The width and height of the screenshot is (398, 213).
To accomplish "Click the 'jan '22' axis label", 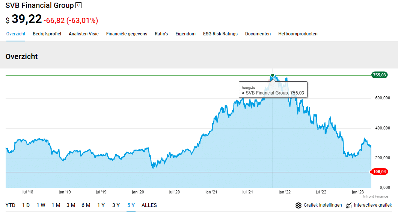I will pyautogui.click(x=285, y=192).
